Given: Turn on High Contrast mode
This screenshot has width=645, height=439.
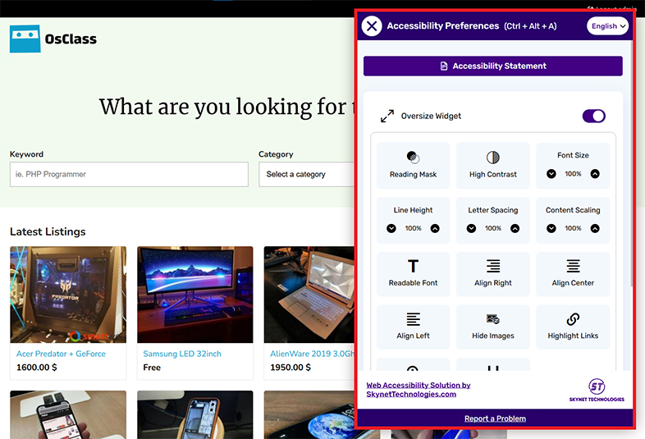Looking at the screenshot, I should pyautogui.click(x=493, y=166).
